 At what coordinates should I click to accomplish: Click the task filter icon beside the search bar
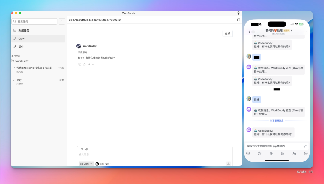[62, 21]
